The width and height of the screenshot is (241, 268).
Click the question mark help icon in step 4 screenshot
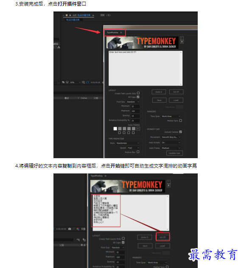tap(168, 182)
